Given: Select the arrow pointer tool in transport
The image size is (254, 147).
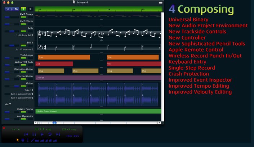Looking at the screenshot, I should pyautogui.click(x=18, y=140).
